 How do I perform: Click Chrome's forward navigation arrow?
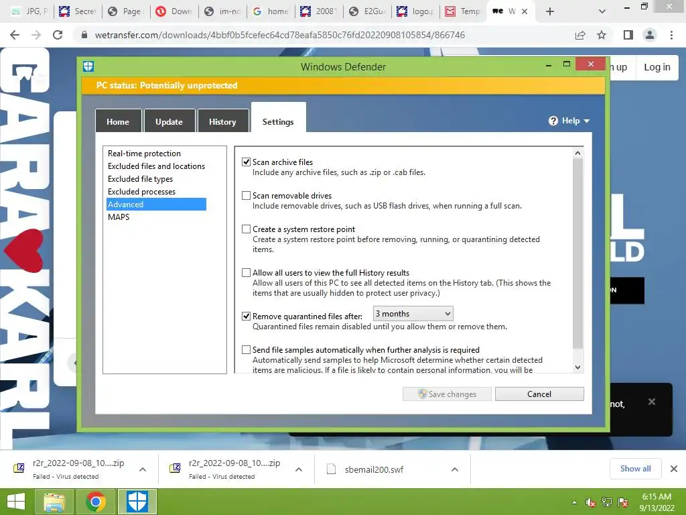(36, 35)
